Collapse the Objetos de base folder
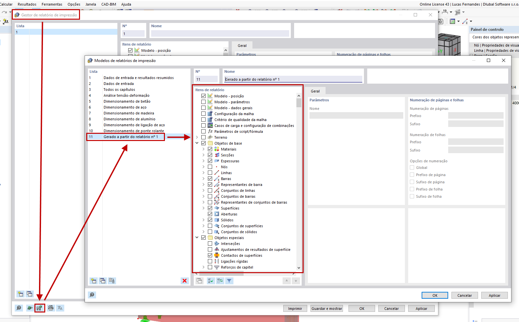Image resolution: width=519 pixels, height=322 pixels. (x=197, y=143)
